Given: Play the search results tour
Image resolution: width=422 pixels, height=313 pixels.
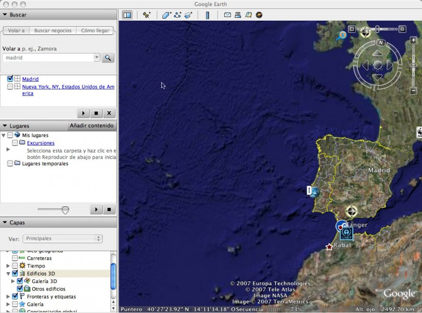Looking at the screenshot, I should click(x=83, y=113).
